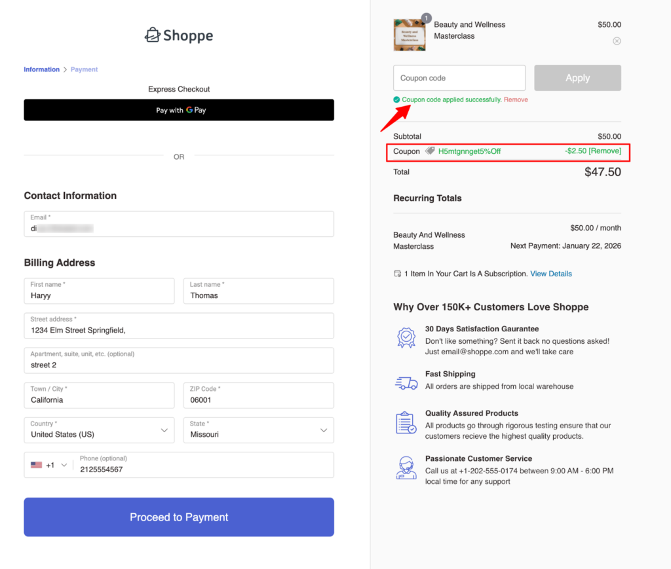Click the Coupon code input field
Viewport: 671px width, 569px height.
click(x=459, y=78)
